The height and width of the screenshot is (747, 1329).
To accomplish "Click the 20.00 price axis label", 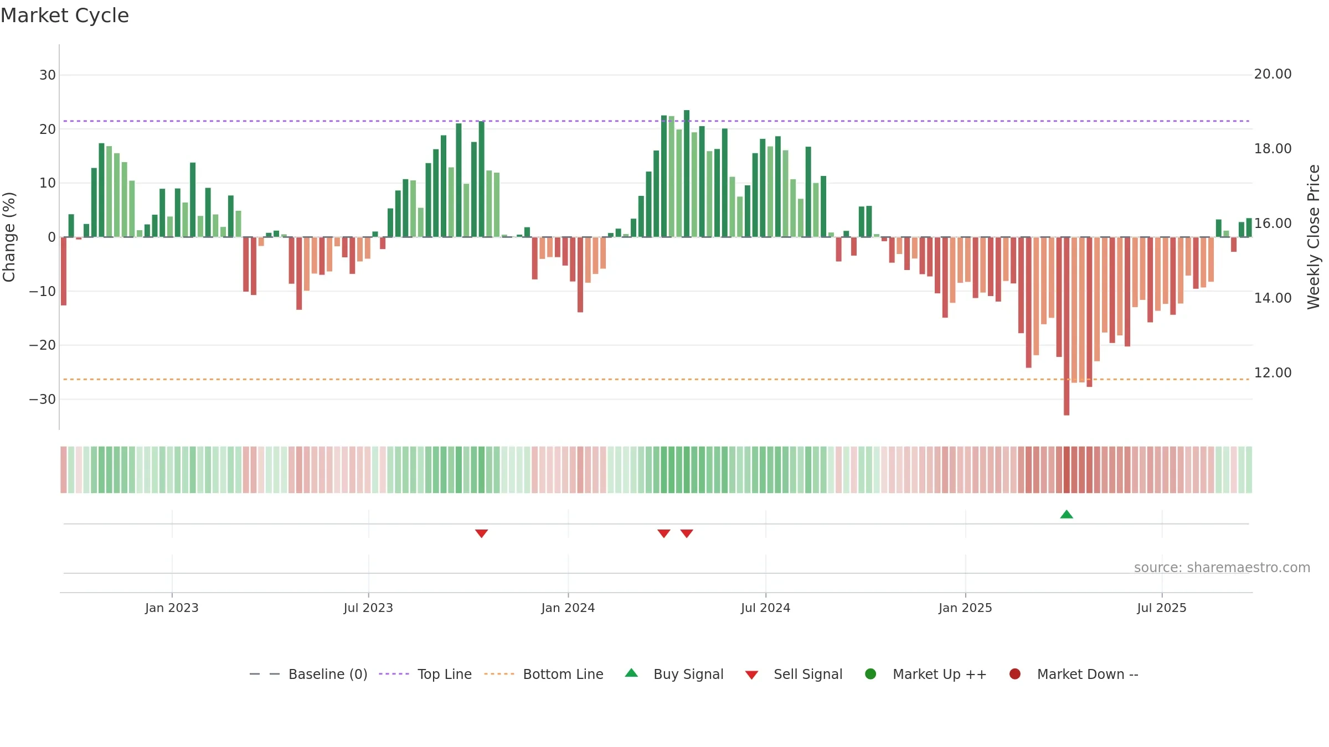I will pyautogui.click(x=1273, y=74).
